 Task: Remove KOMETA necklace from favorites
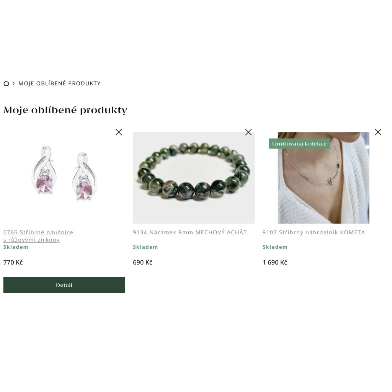point(378,132)
